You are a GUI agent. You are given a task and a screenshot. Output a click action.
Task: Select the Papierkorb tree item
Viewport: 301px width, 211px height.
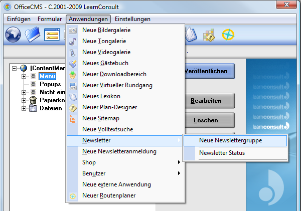pos(52,100)
